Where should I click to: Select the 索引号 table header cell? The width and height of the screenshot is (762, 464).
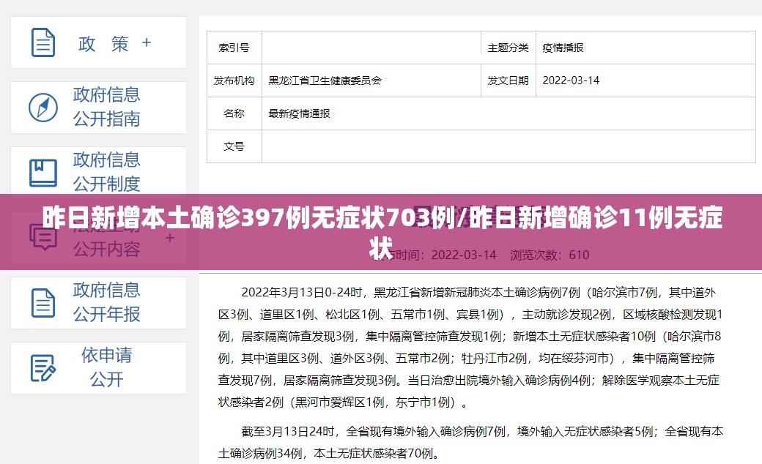click(x=234, y=48)
